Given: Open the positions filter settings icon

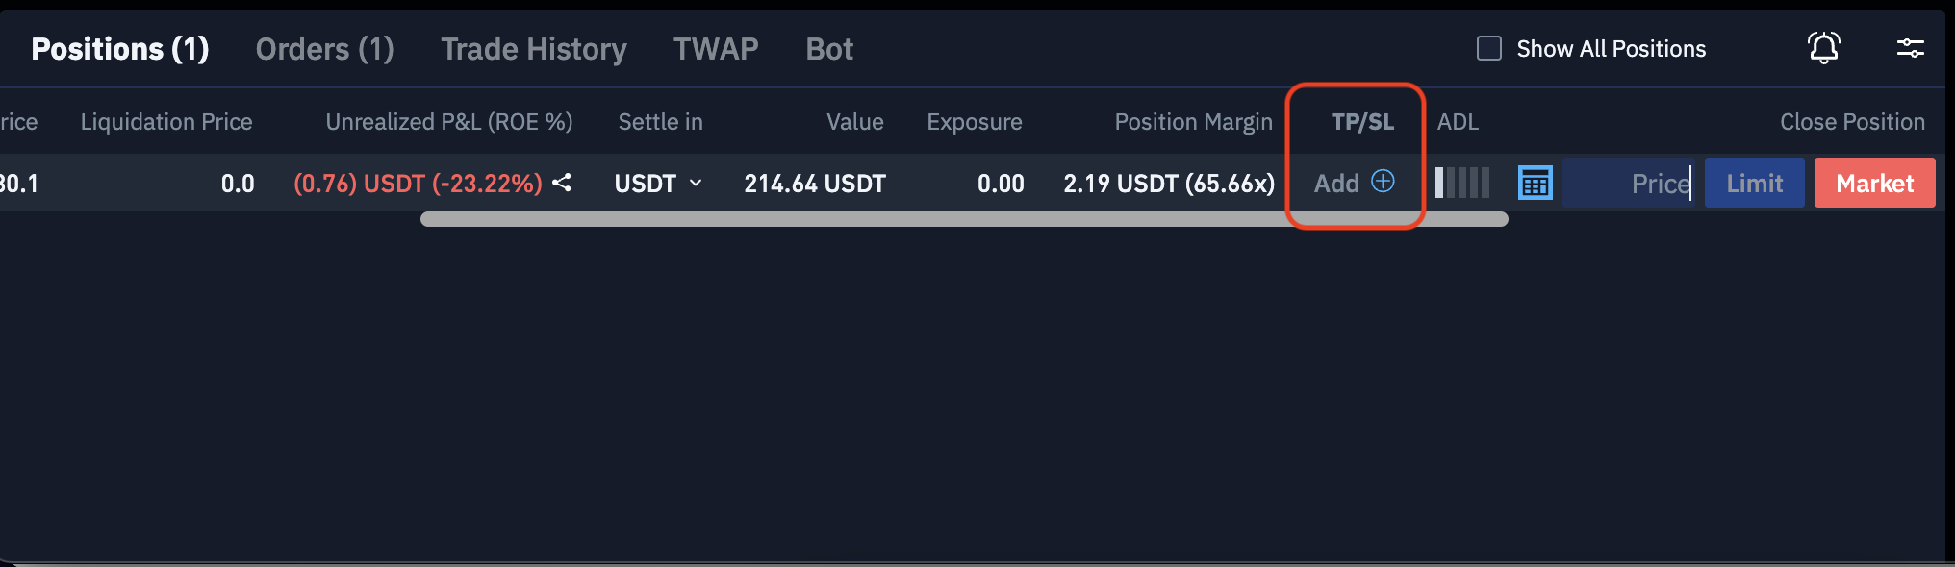Looking at the screenshot, I should point(1910,48).
